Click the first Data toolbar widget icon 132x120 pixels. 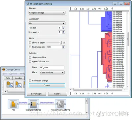10,84
